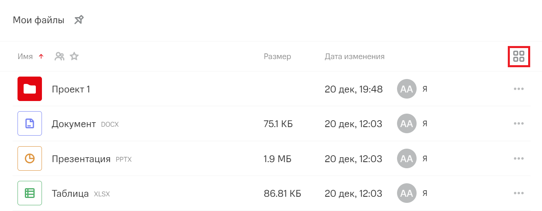Click the favorites star column icon
This screenshot has width=542, height=211.
click(x=74, y=57)
